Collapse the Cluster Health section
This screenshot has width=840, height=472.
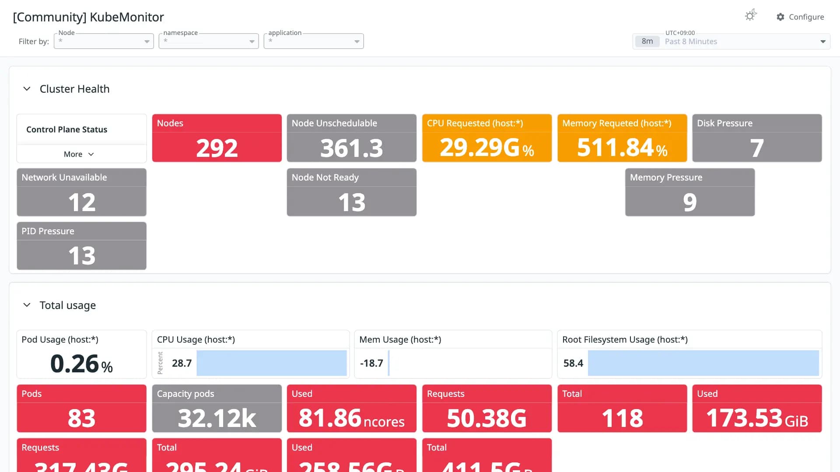coord(27,89)
